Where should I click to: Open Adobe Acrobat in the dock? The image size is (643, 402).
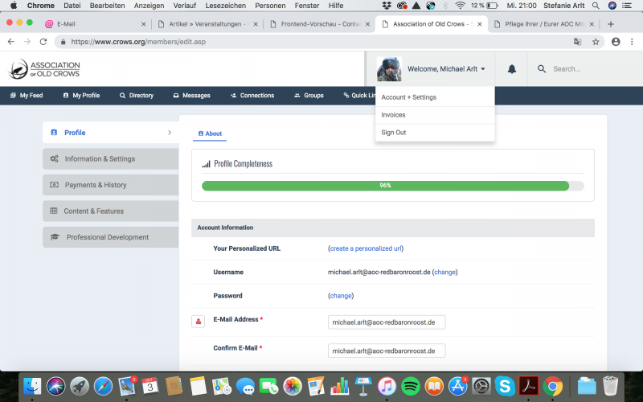(x=529, y=386)
